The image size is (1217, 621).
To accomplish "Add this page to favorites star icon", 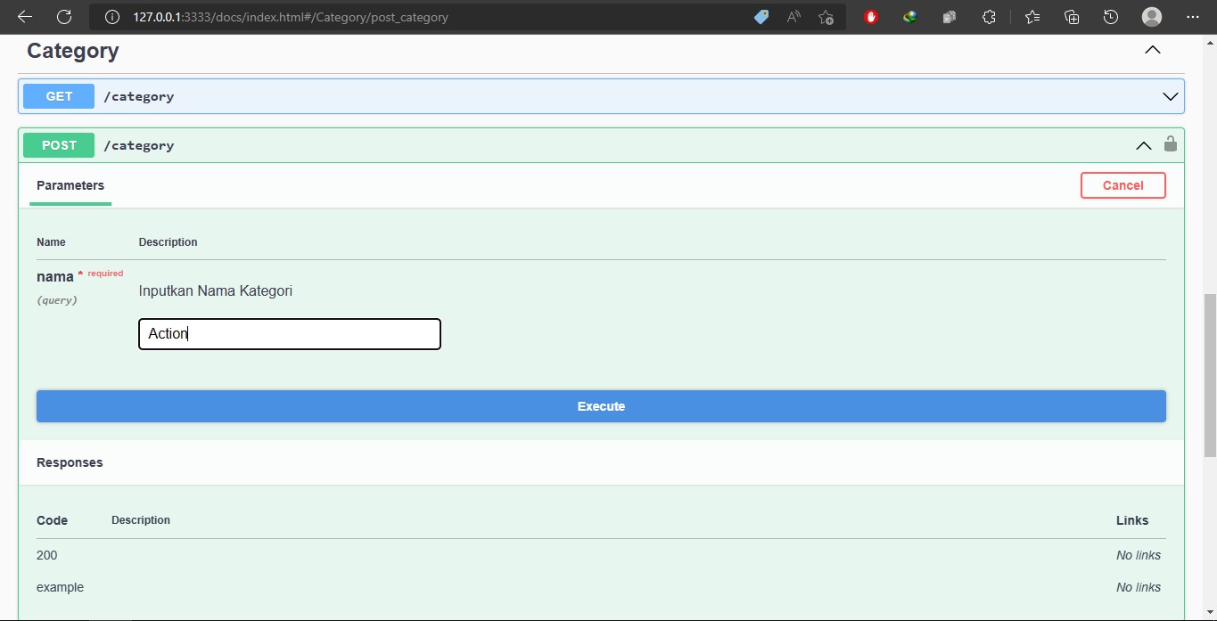I will click(x=826, y=17).
